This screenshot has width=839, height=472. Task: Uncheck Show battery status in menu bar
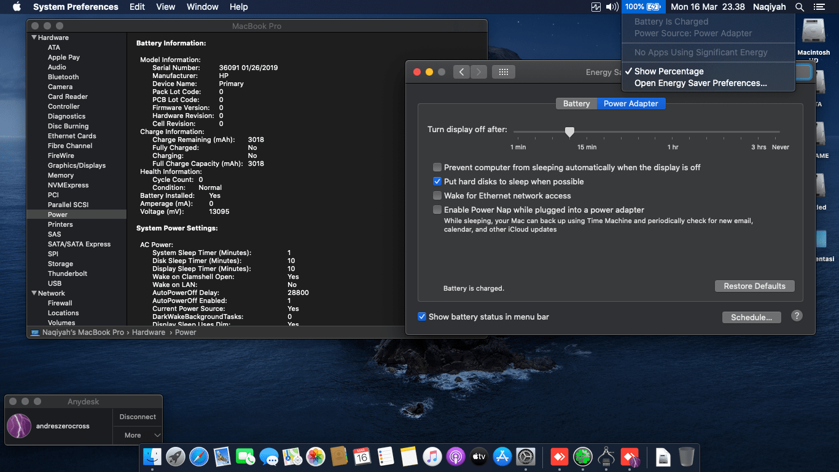422,317
